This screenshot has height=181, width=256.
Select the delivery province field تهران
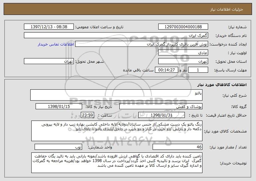(183, 61)
